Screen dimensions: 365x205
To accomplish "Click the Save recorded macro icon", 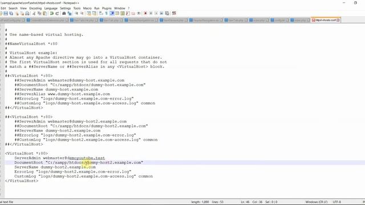I will click(x=167, y=13).
